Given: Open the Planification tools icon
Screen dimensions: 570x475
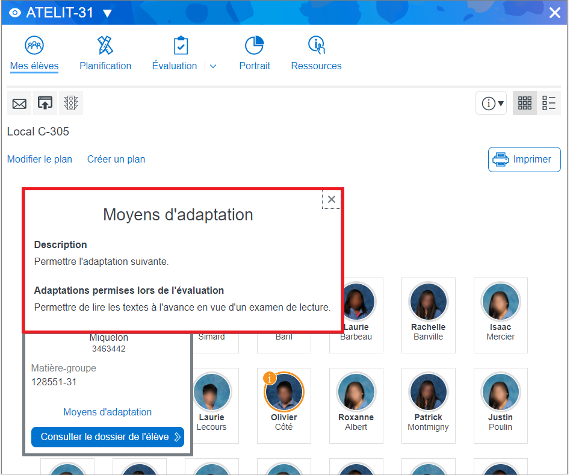Looking at the screenshot, I should point(105,46).
